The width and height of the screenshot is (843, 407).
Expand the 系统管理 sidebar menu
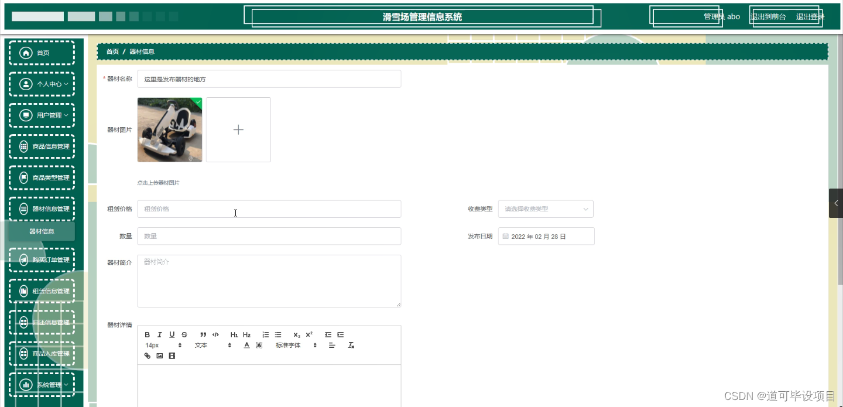pyautogui.click(x=42, y=385)
